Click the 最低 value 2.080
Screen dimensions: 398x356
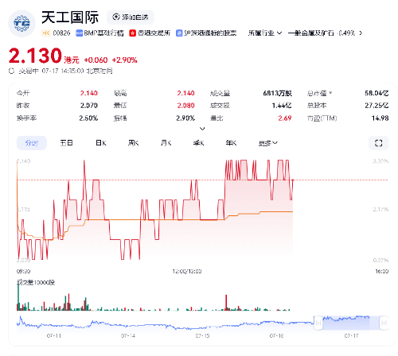click(x=185, y=106)
